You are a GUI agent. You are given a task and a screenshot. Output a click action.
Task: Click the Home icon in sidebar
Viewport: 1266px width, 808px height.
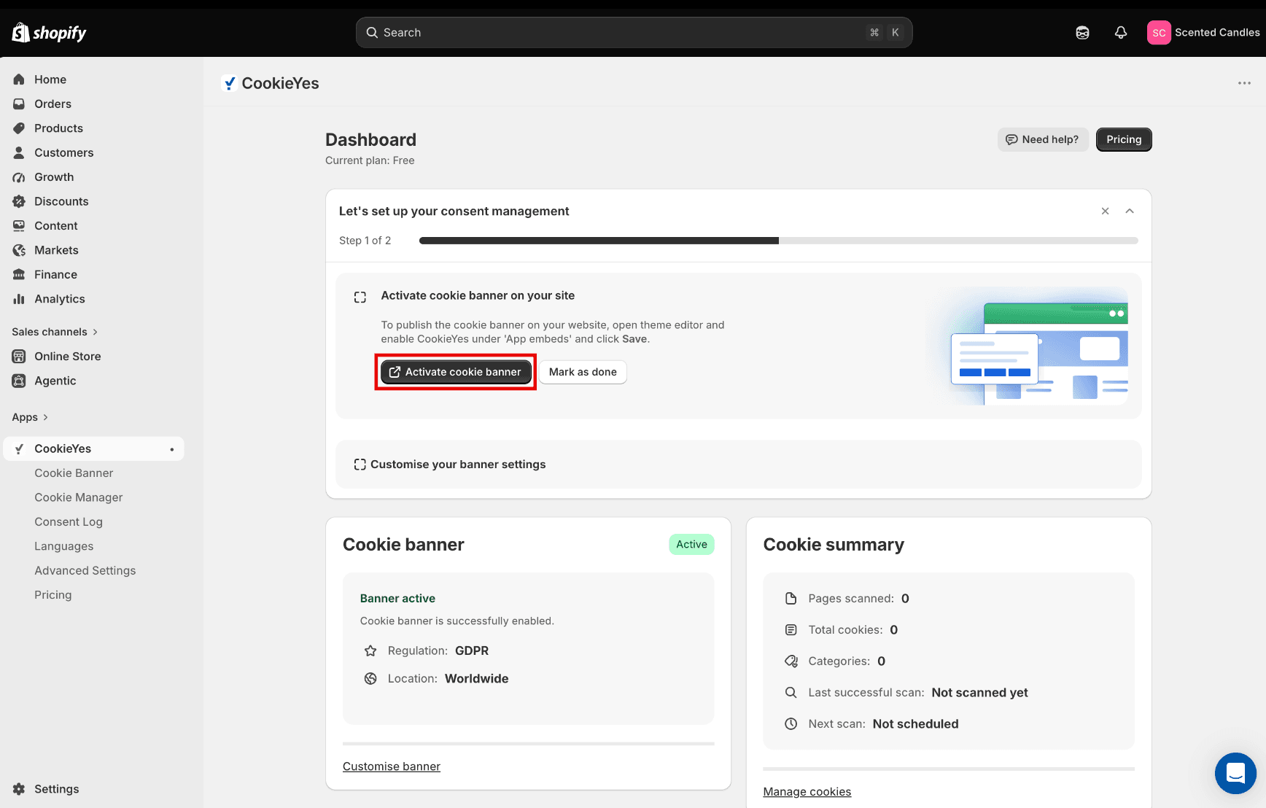pos(19,79)
